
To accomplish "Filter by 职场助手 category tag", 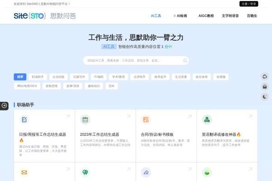I will click(x=38, y=77).
